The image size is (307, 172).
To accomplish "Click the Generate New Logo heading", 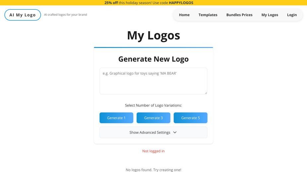I will (153, 59).
